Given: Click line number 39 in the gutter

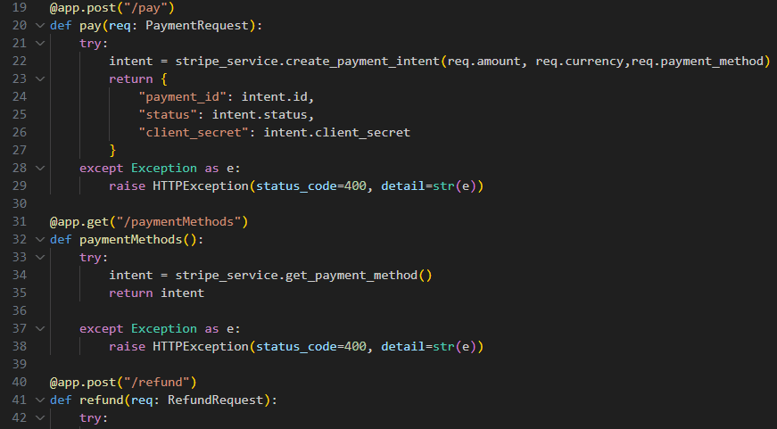Looking at the screenshot, I should coord(20,364).
